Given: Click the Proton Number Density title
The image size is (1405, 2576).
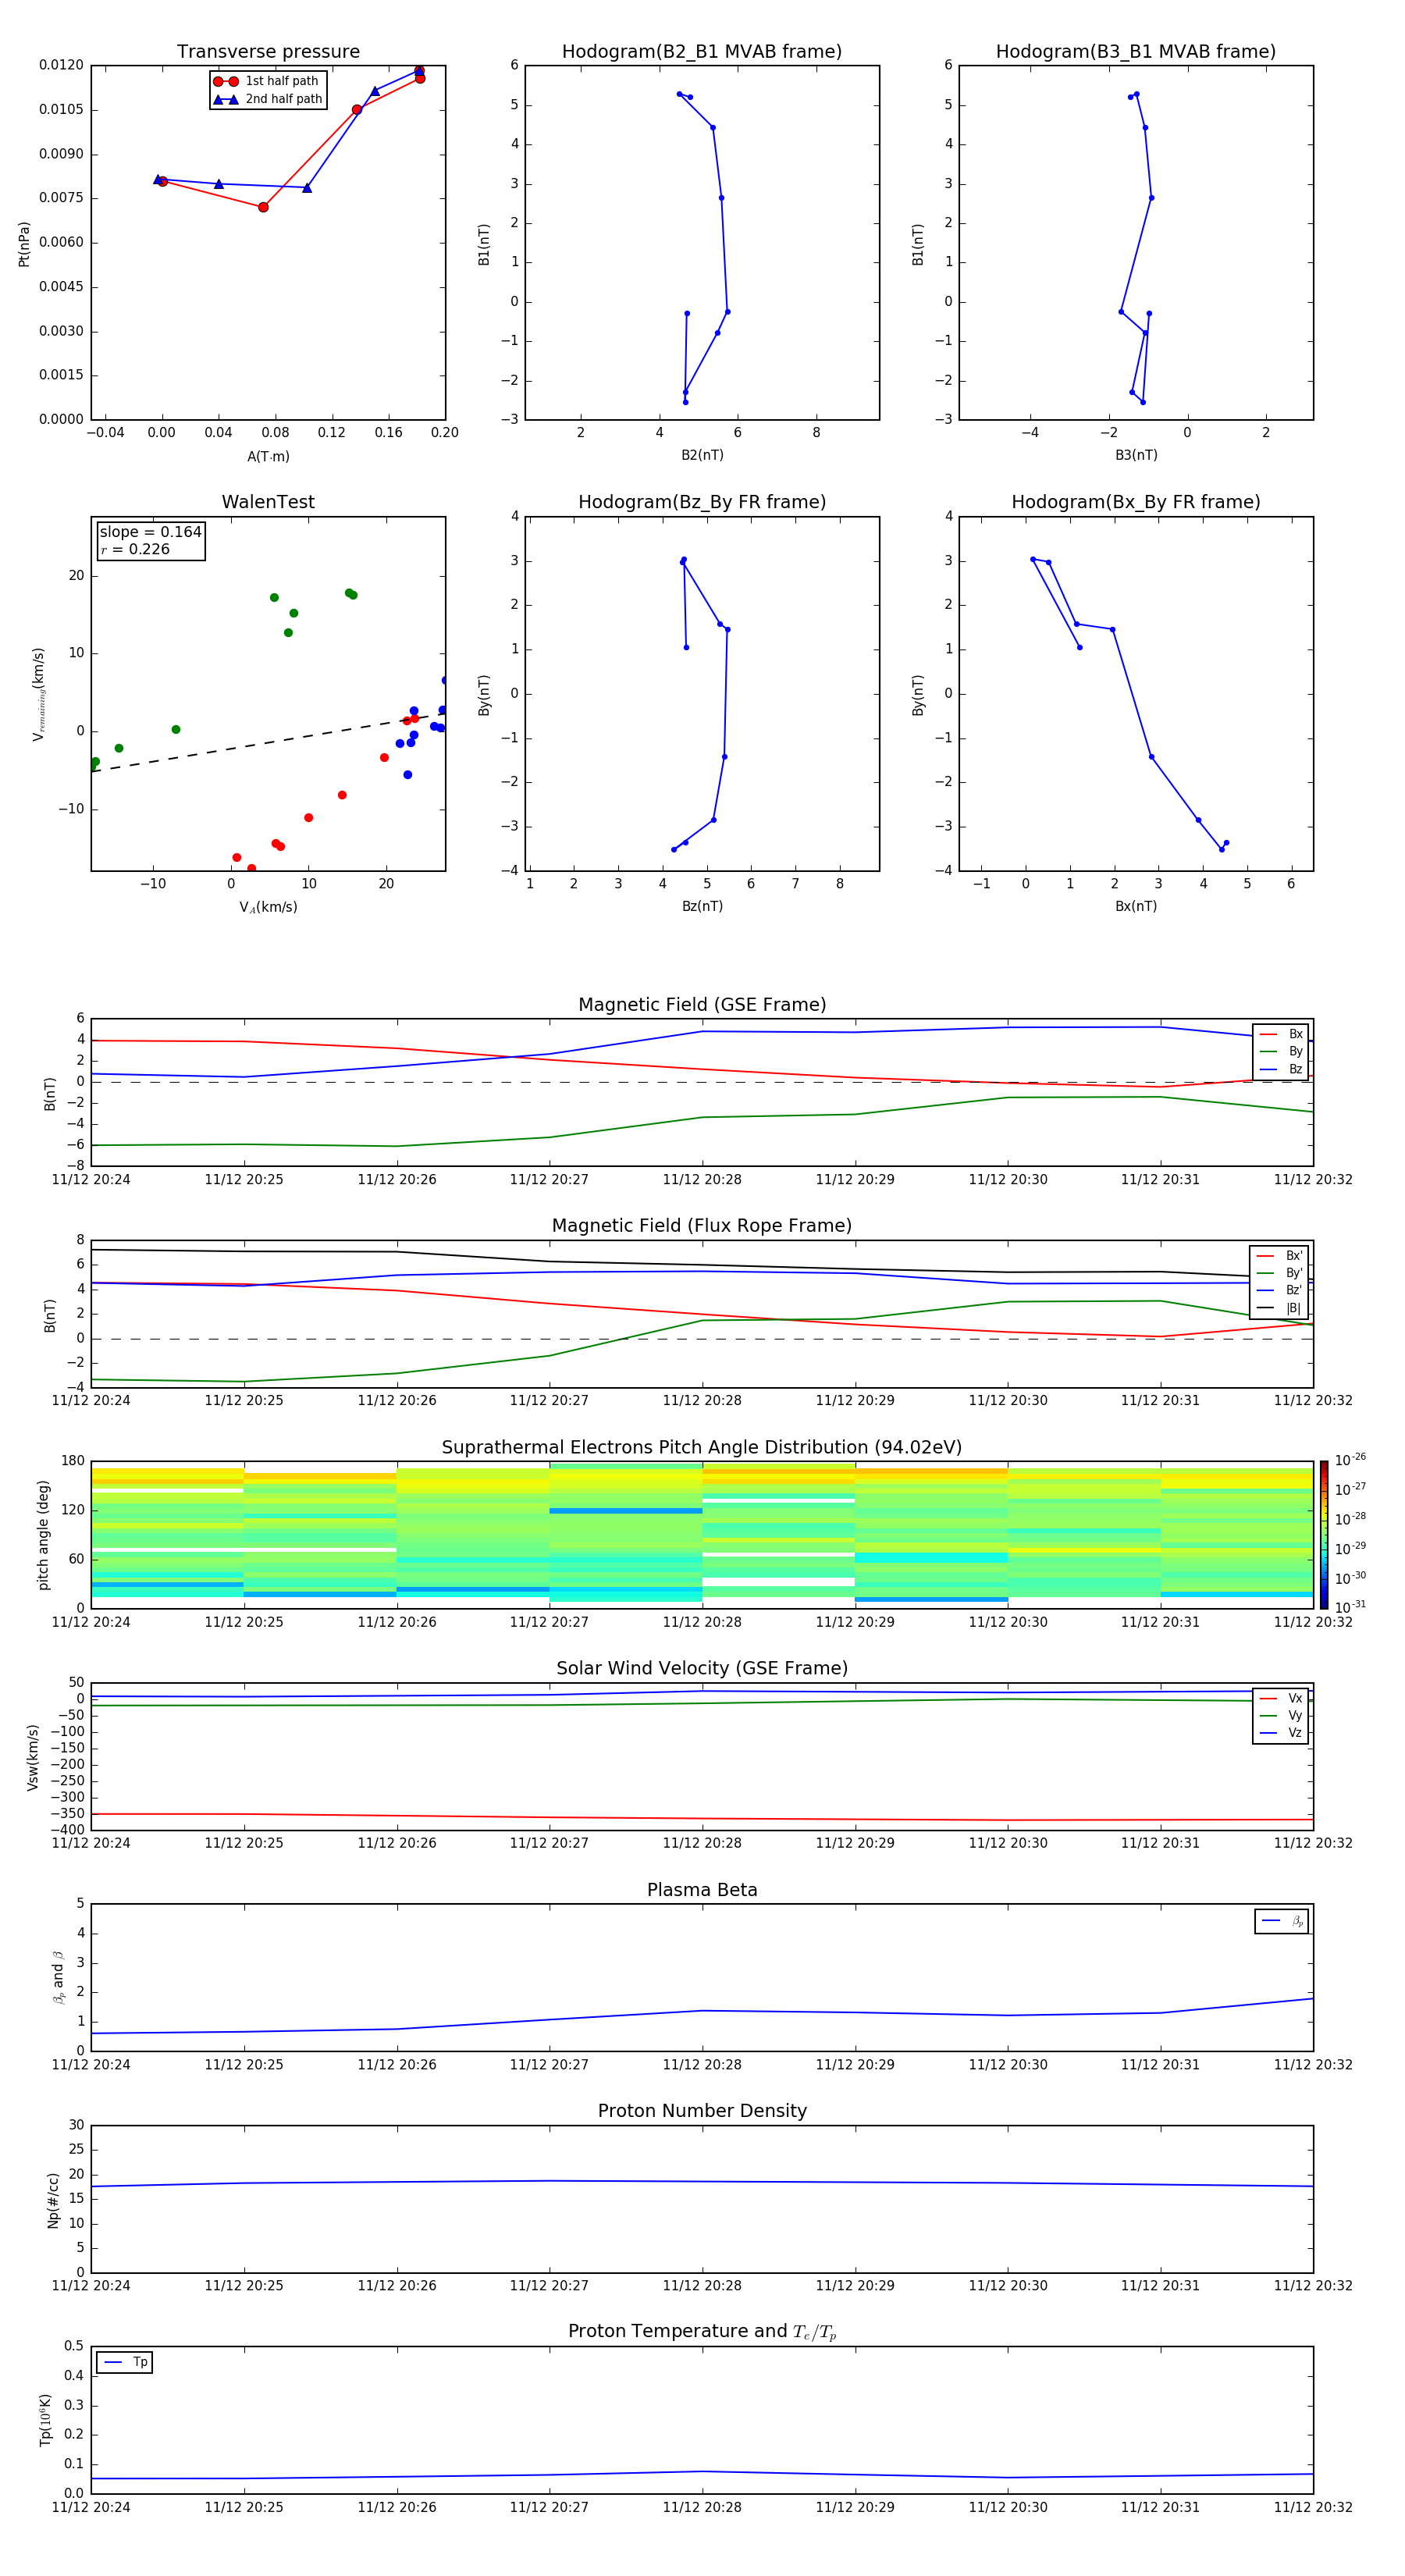Looking at the screenshot, I should [x=701, y=2111].
